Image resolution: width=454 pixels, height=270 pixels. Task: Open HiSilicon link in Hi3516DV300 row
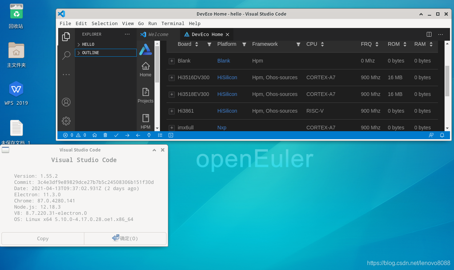[x=227, y=77]
